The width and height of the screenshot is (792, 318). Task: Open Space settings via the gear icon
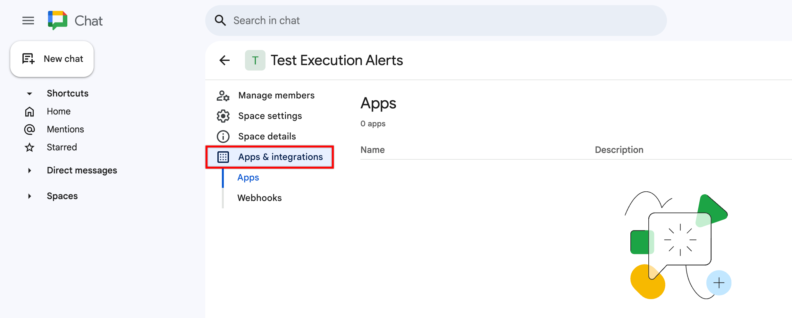point(223,116)
